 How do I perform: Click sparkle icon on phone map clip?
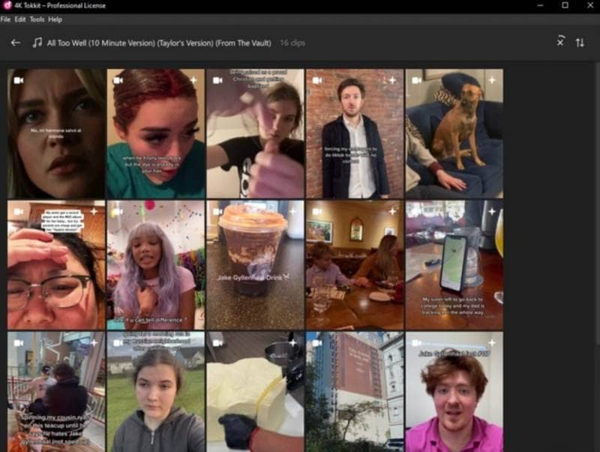[492, 212]
